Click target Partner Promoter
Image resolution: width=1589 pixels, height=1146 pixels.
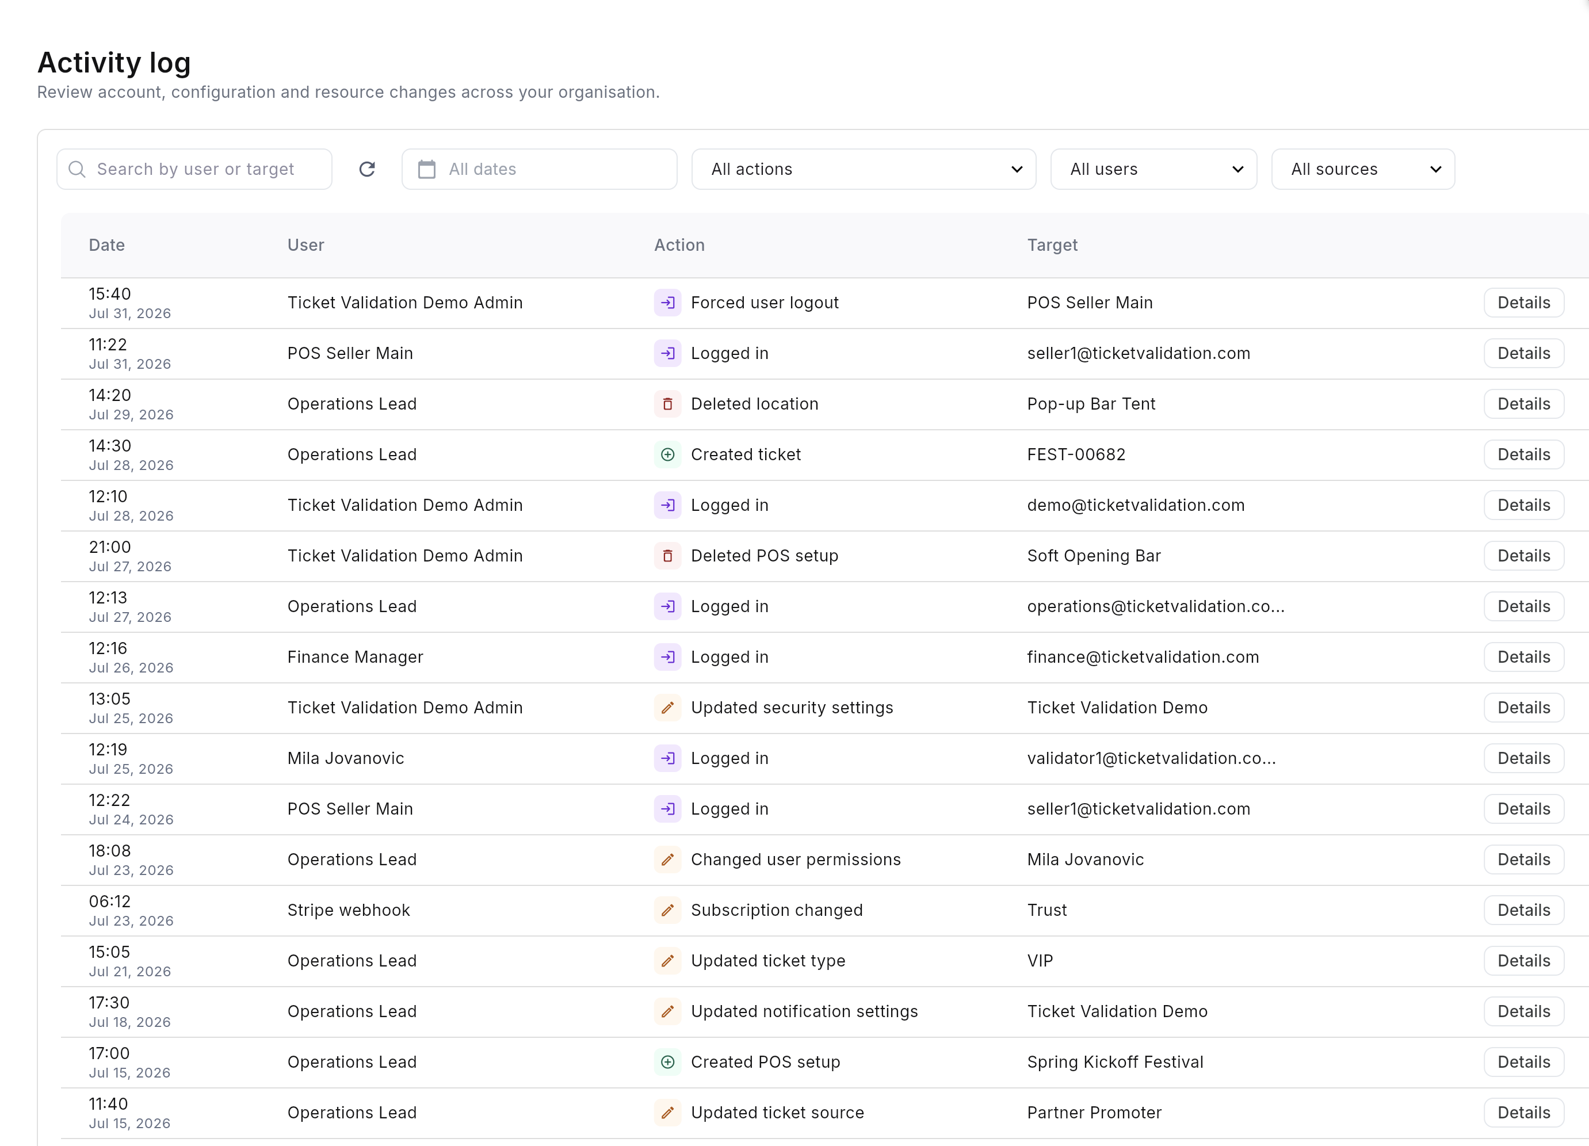[x=1094, y=1113]
